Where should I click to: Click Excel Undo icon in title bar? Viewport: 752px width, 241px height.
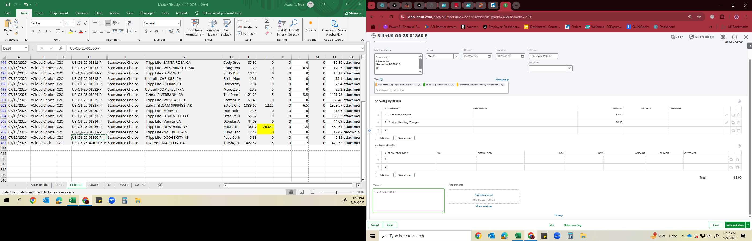tap(26, 4)
